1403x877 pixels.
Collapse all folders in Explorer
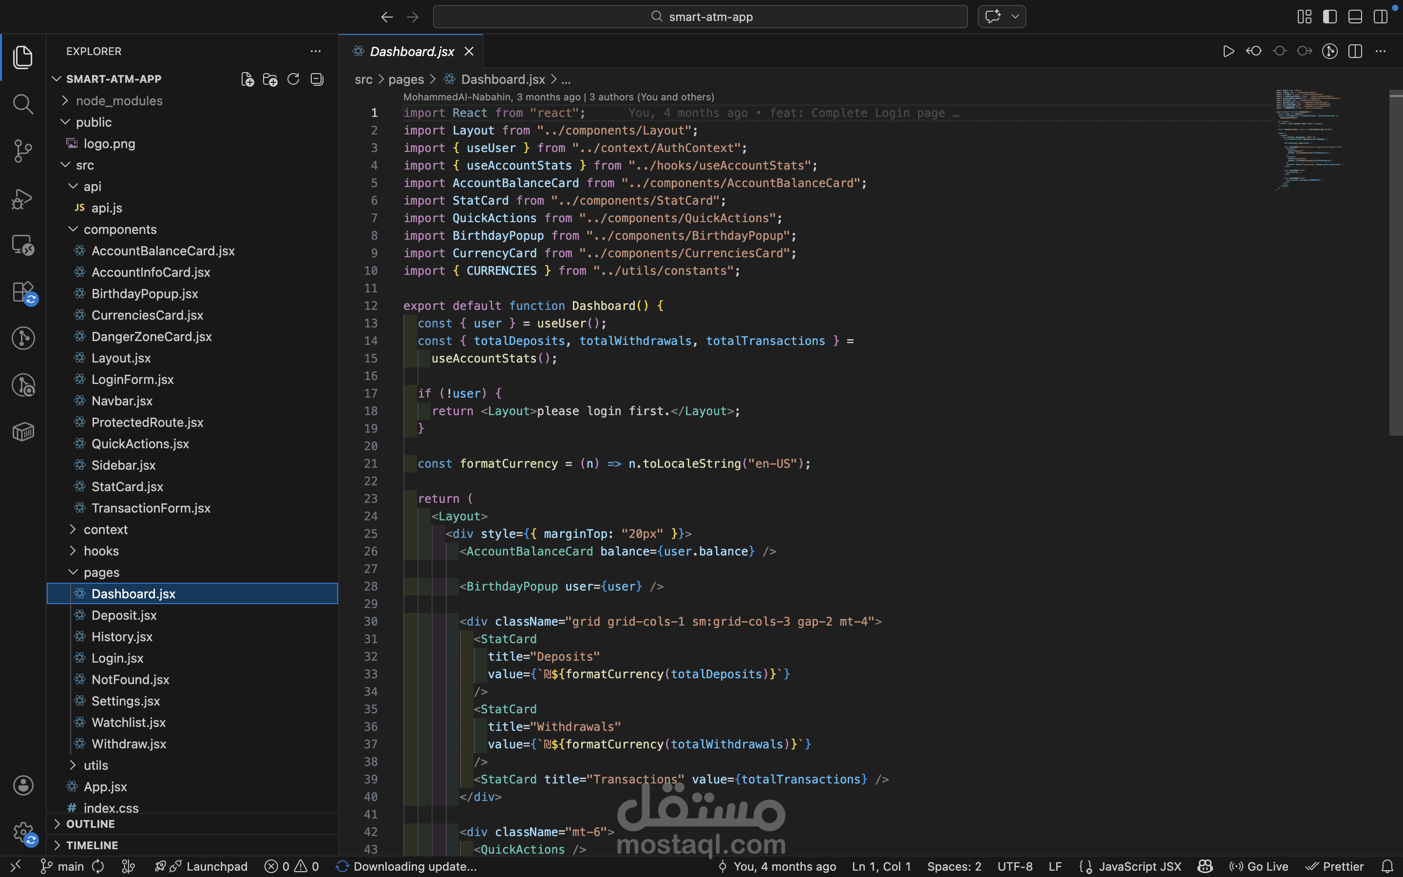point(317,79)
